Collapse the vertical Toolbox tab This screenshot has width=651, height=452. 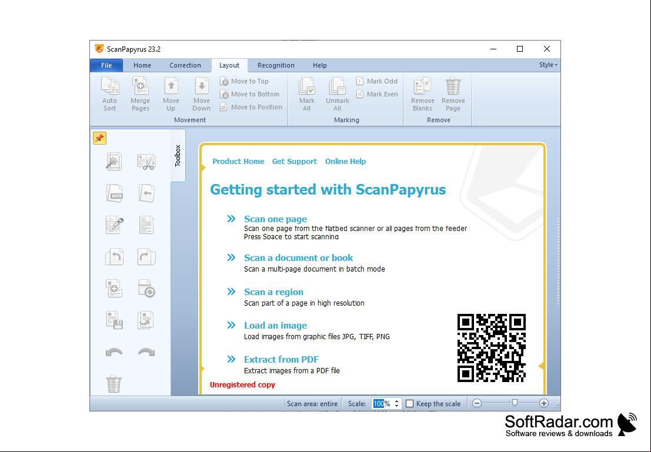pyautogui.click(x=178, y=156)
